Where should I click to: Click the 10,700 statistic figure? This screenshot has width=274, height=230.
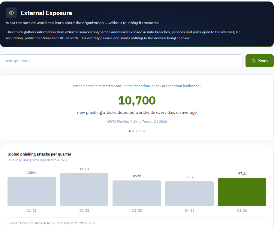click(137, 101)
